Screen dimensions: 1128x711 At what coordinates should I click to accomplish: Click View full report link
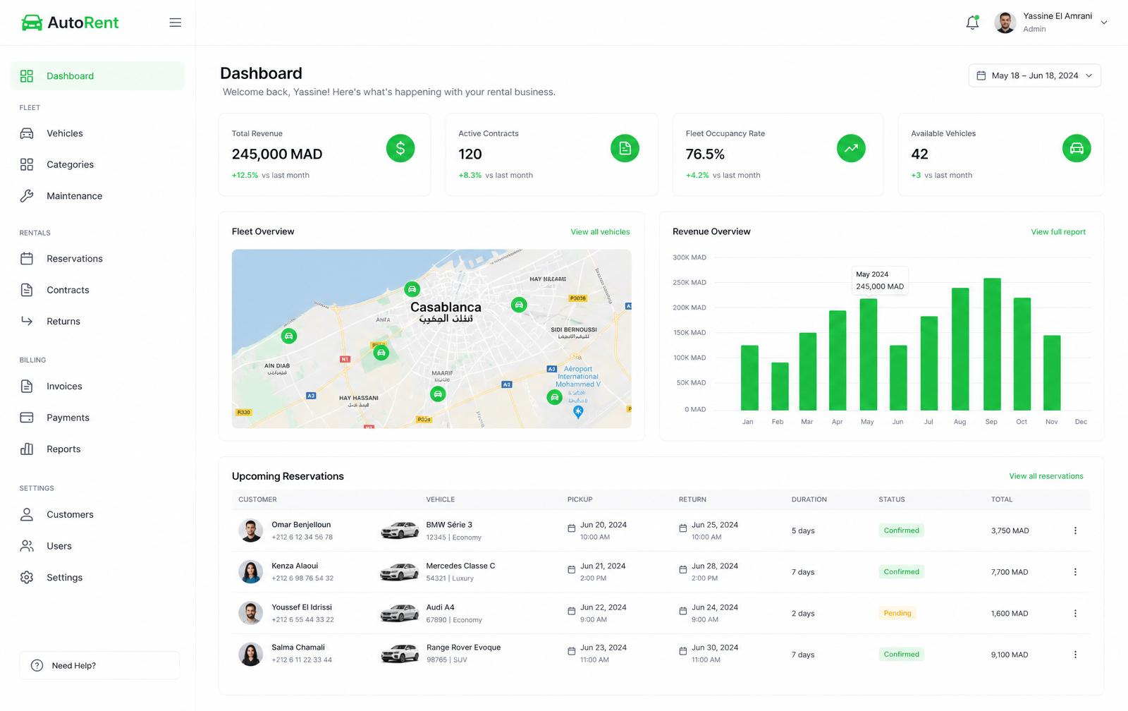(1058, 232)
